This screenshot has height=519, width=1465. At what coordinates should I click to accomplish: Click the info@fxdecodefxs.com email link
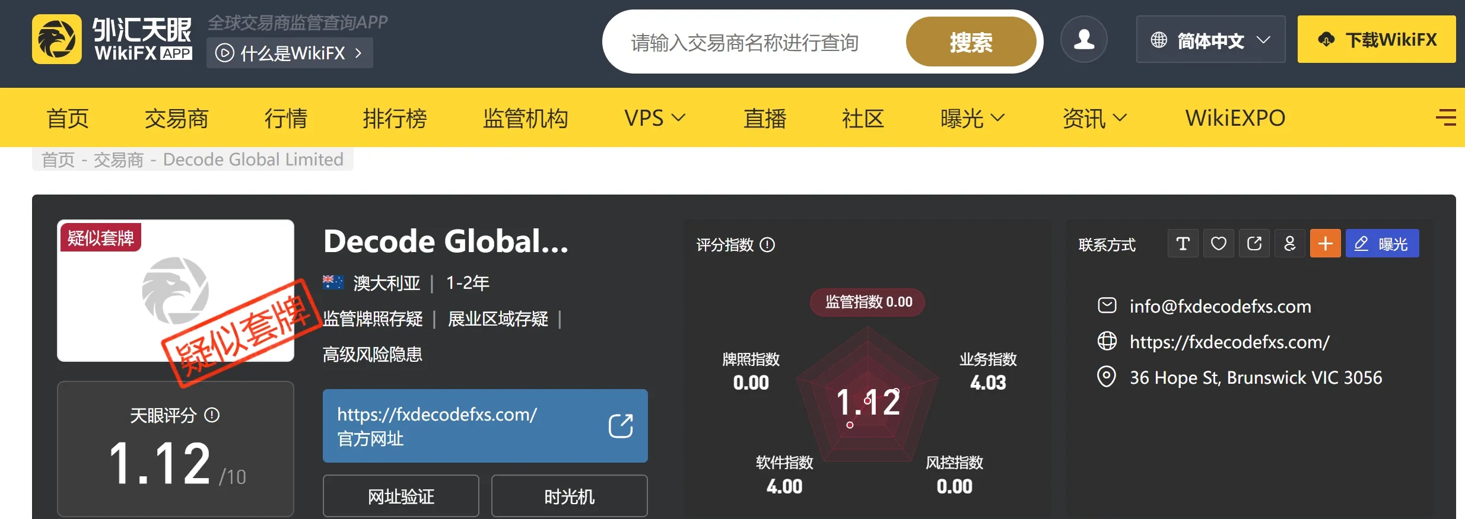coord(1220,306)
